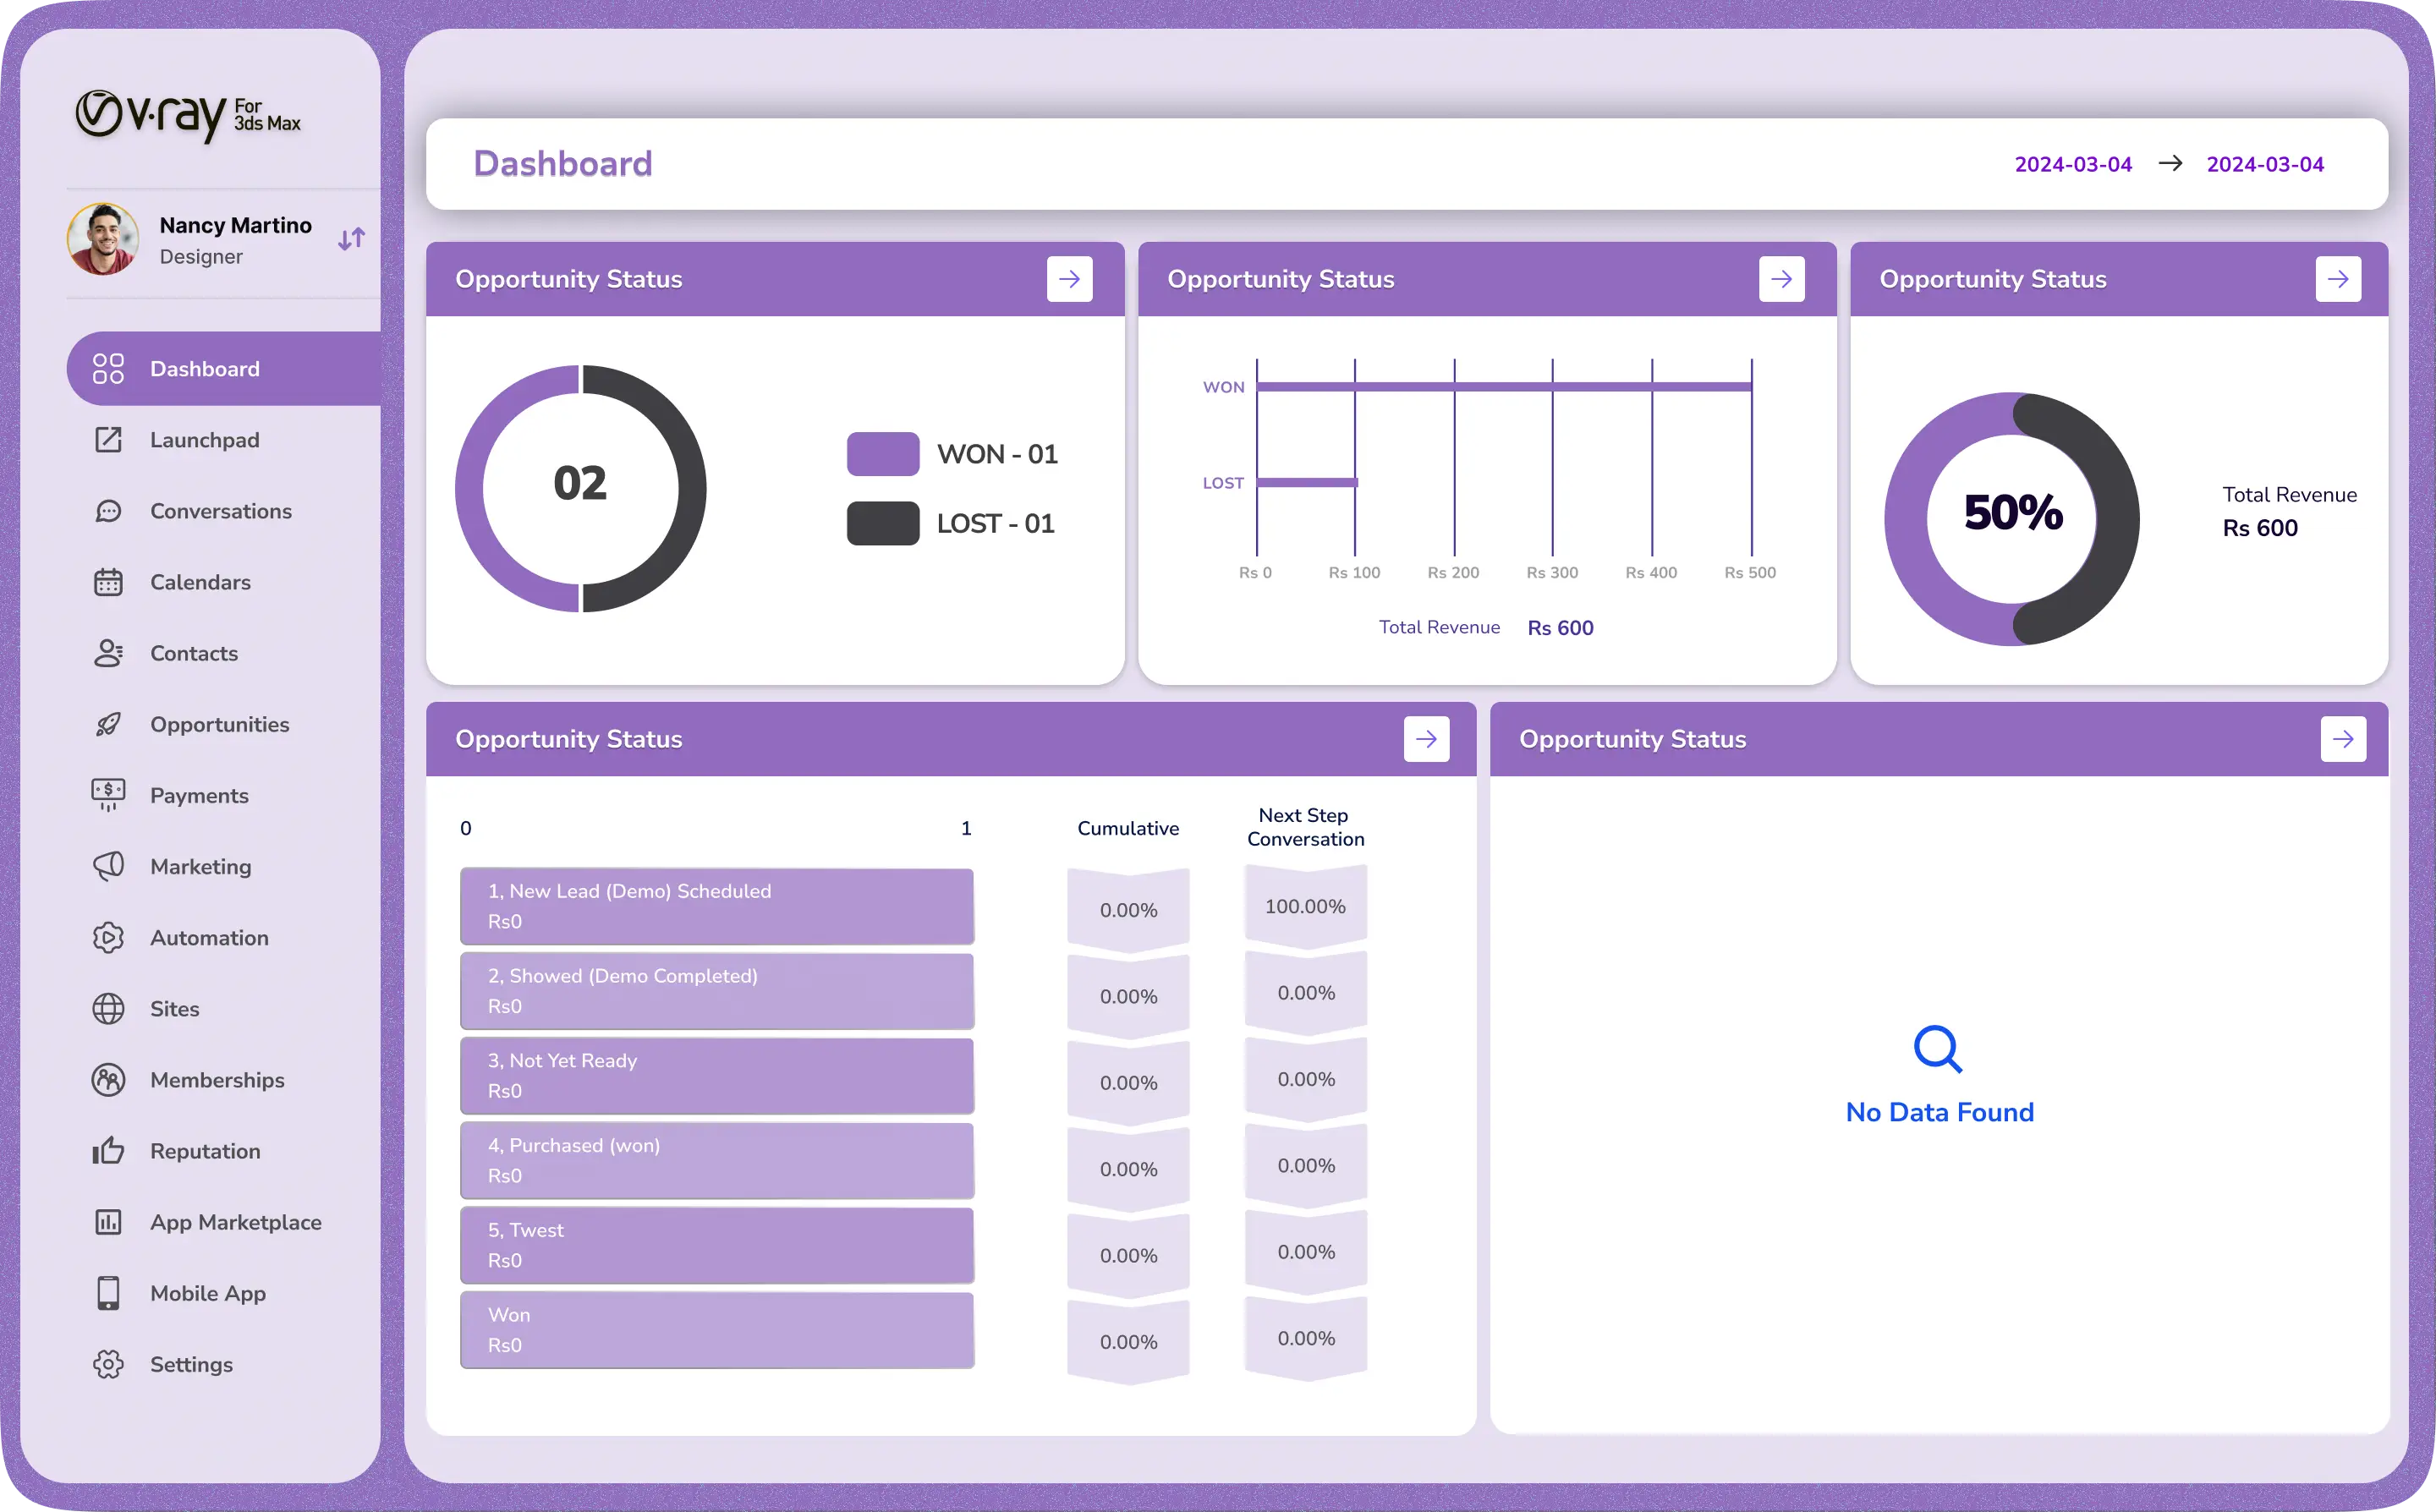Screen dimensions: 2436x1512
Task: Click the Launchpad icon in sidebar
Action: click(108, 440)
